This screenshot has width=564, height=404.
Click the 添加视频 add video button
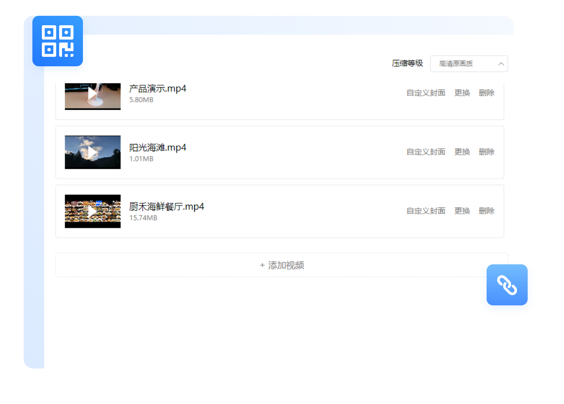coord(282,265)
